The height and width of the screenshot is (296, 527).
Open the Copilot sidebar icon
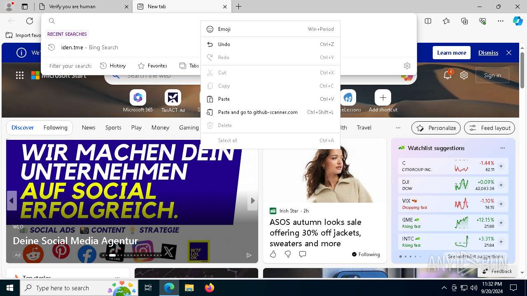pos(518,21)
